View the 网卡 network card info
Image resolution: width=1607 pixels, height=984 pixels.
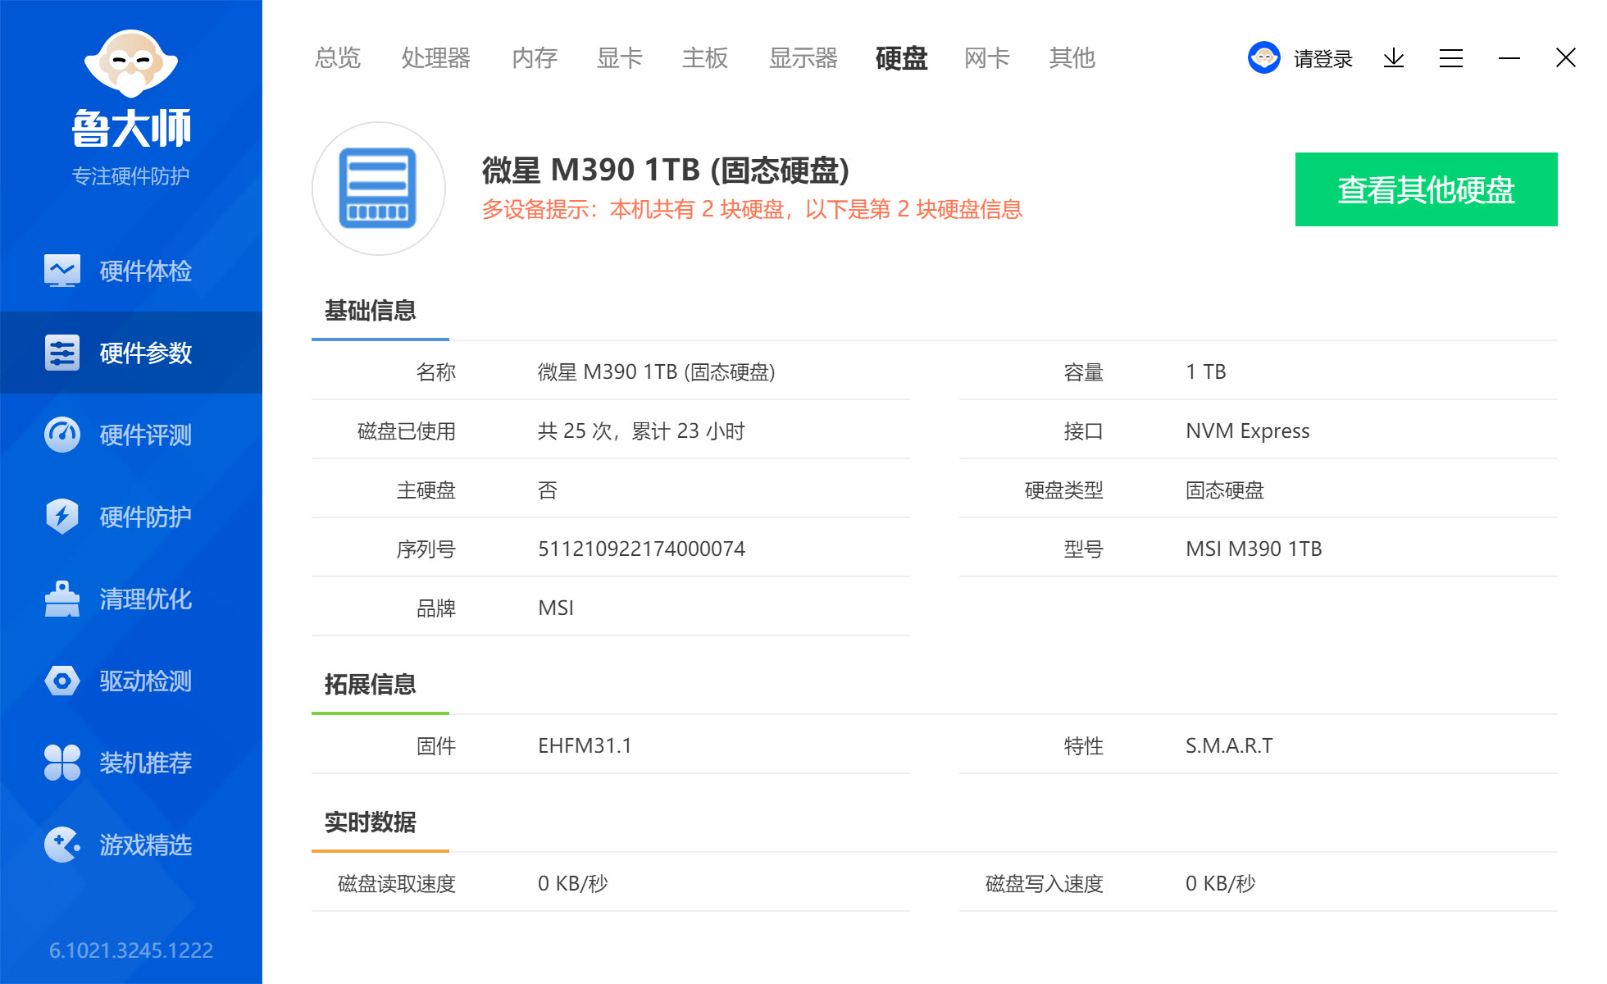(986, 57)
